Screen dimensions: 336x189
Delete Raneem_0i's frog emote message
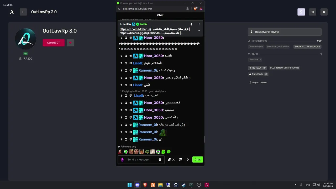tap(121, 132)
